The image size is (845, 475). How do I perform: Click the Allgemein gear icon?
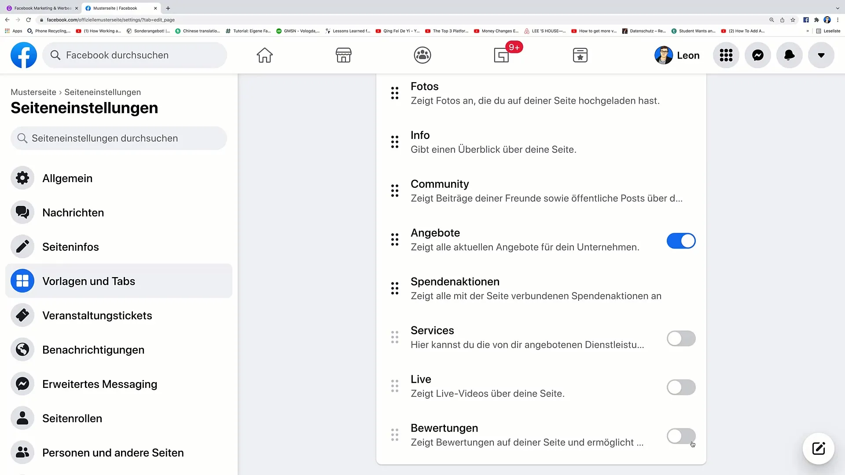tap(22, 178)
